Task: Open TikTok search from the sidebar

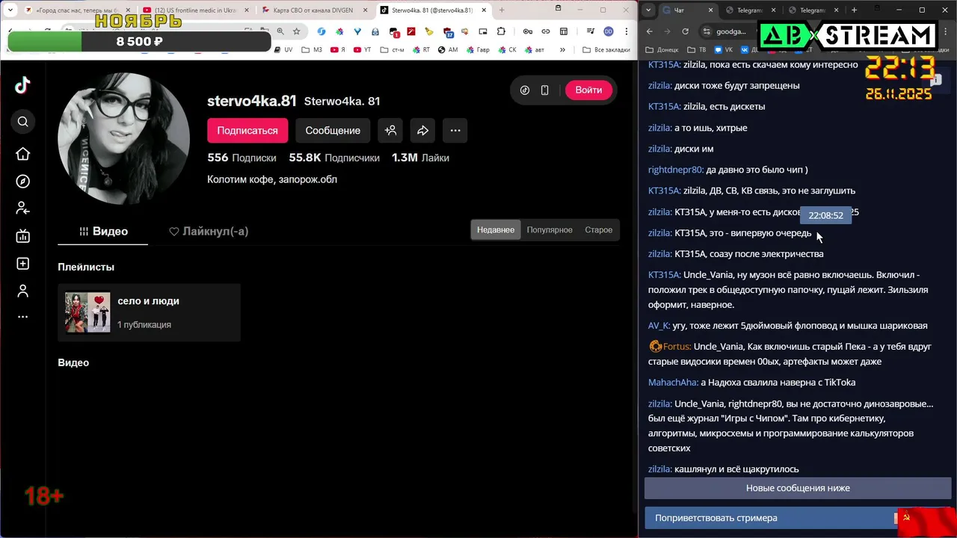Action: (22, 122)
